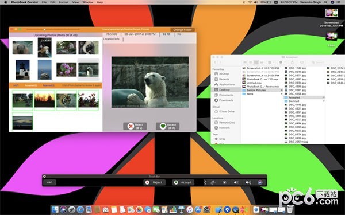Tap Accept in the Touch Bar
This screenshot has height=215, width=345.
tap(183, 182)
